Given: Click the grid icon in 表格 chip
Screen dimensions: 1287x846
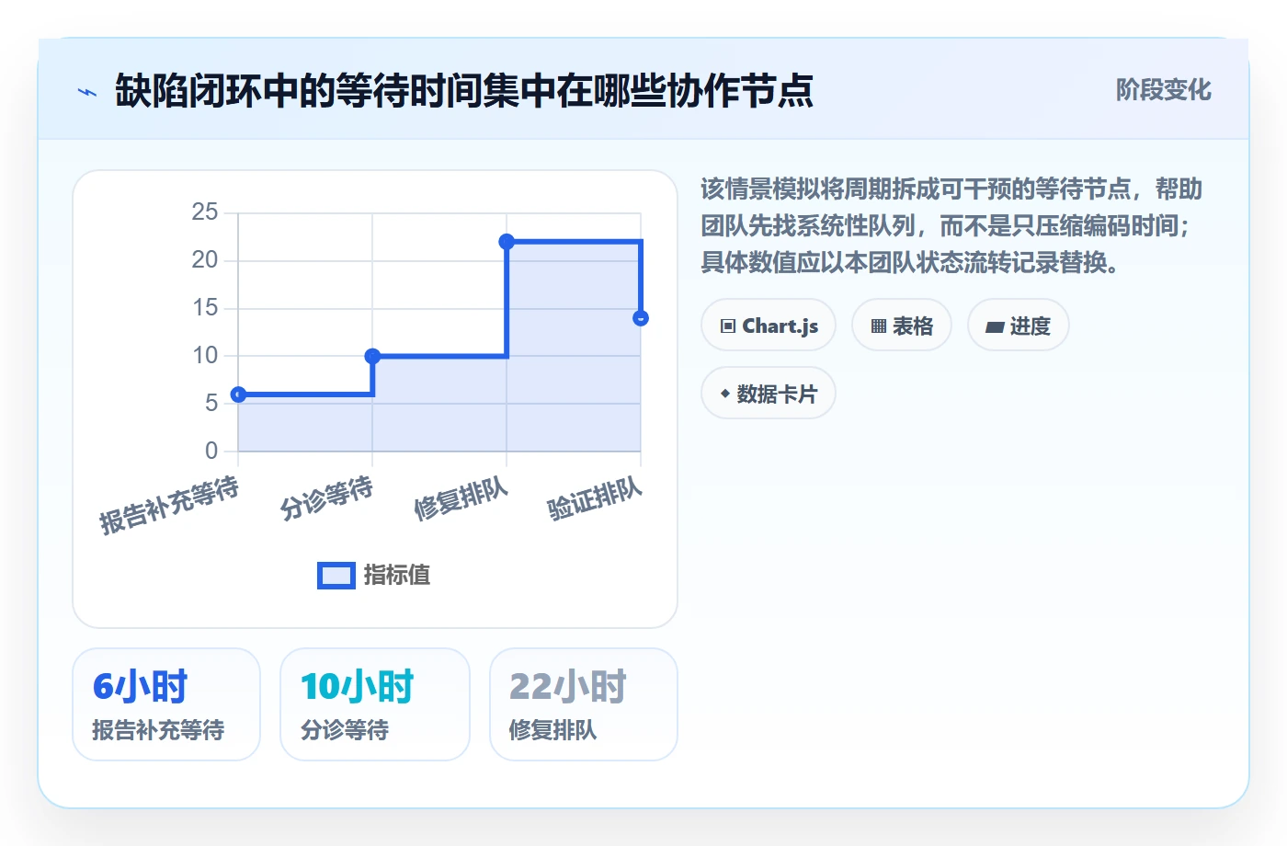Looking at the screenshot, I should (879, 326).
